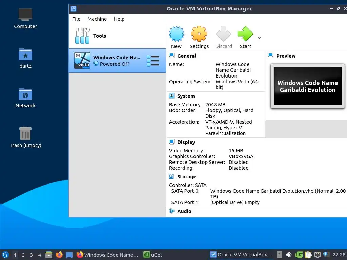Click the Display section header
Image resolution: width=347 pixels, height=260 pixels.
click(186, 142)
